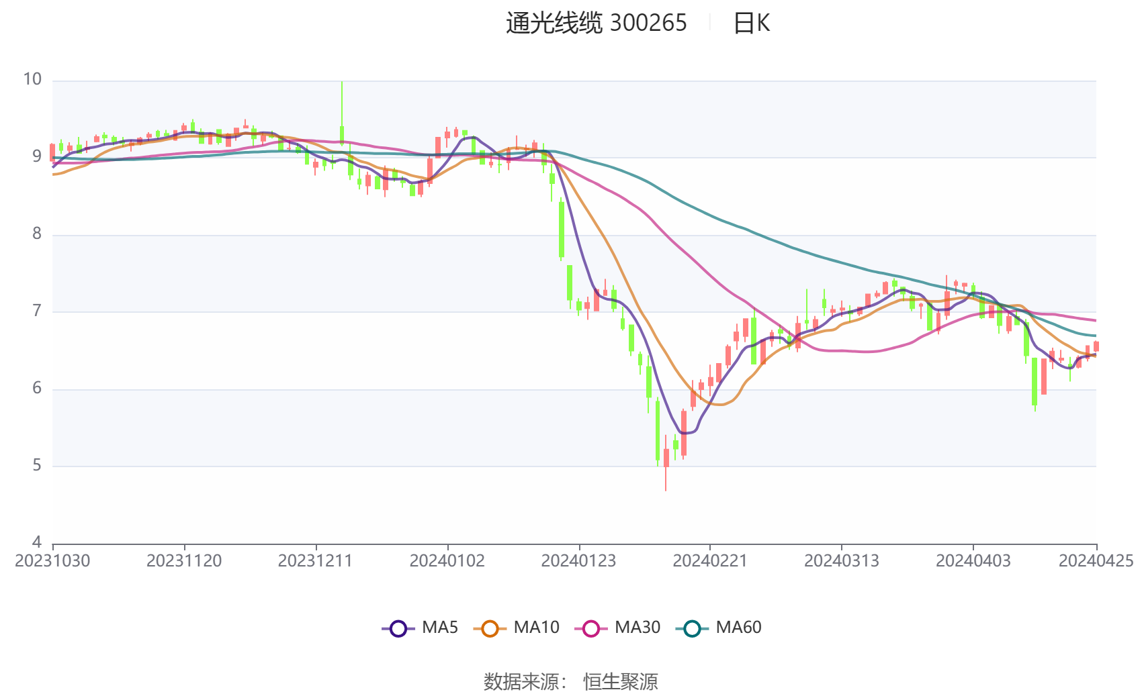Click the 日K label in the title

(751, 23)
